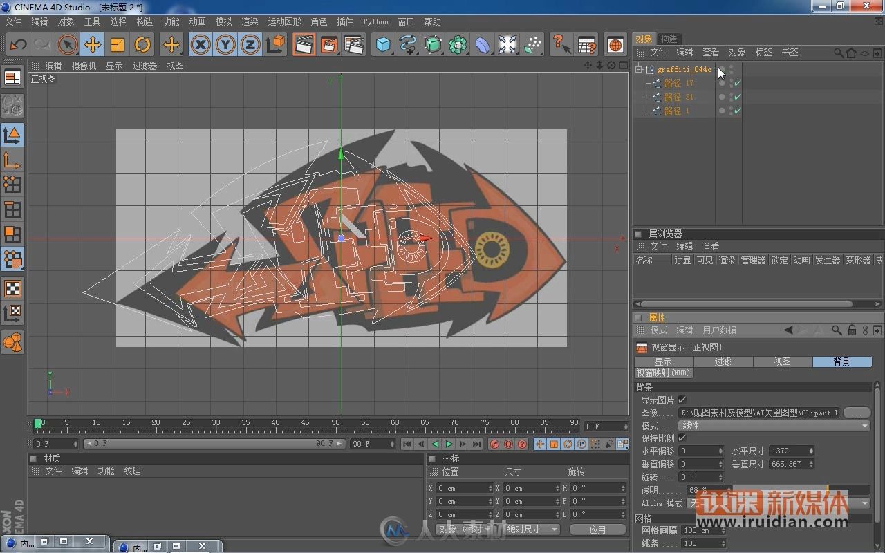Toggle Y axis lock
Screen dimensions: 885x553
(x=225, y=45)
